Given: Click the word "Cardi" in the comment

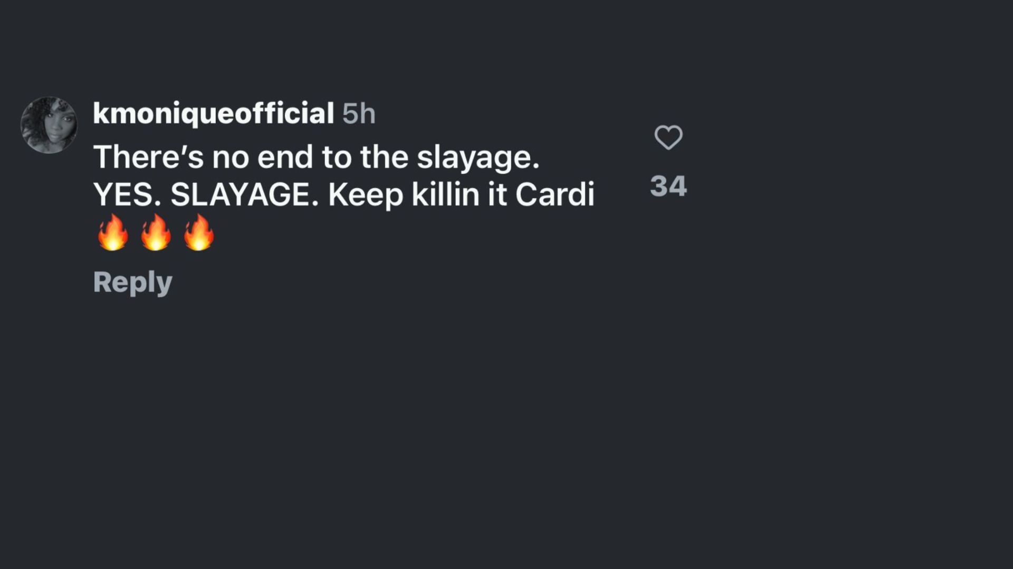Looking at the screenshot, I should pyautogui.click(x=555, y=194).
